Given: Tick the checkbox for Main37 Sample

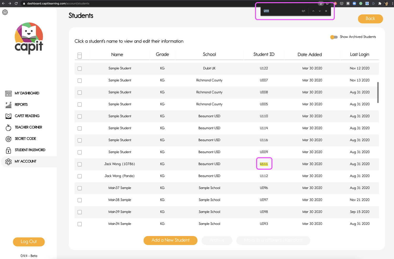Looking at the screenshot, I should (80, 188).
